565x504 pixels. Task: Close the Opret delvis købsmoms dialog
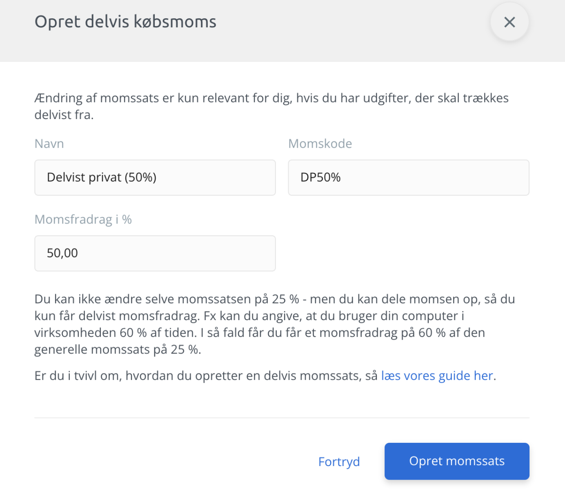coord(509,22)
